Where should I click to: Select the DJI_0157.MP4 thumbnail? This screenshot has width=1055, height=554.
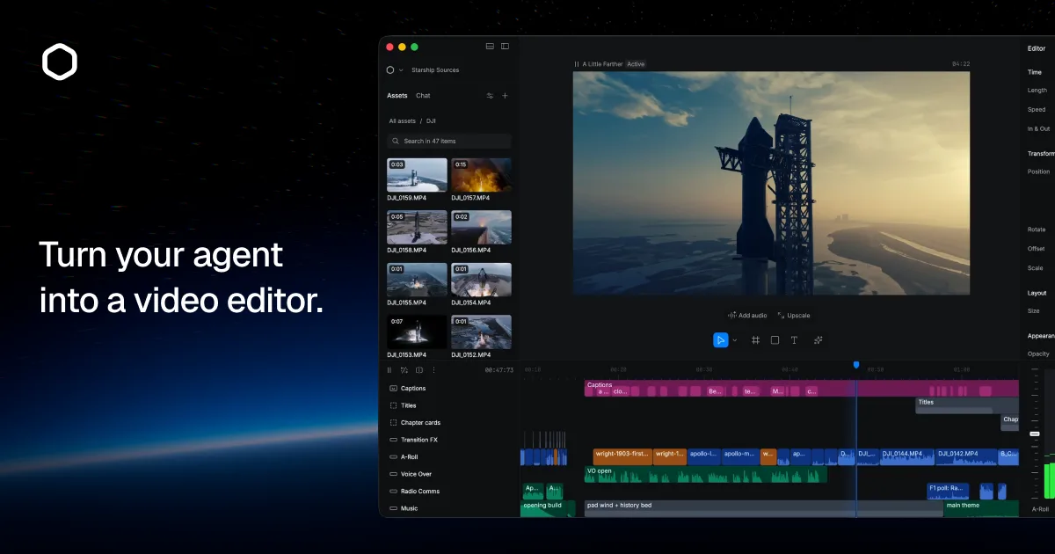[481, 175]
